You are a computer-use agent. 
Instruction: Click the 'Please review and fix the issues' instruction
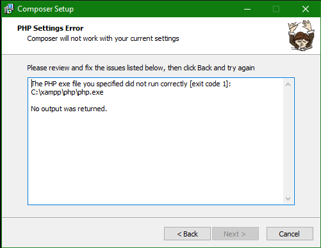click(x=141, y=68)
